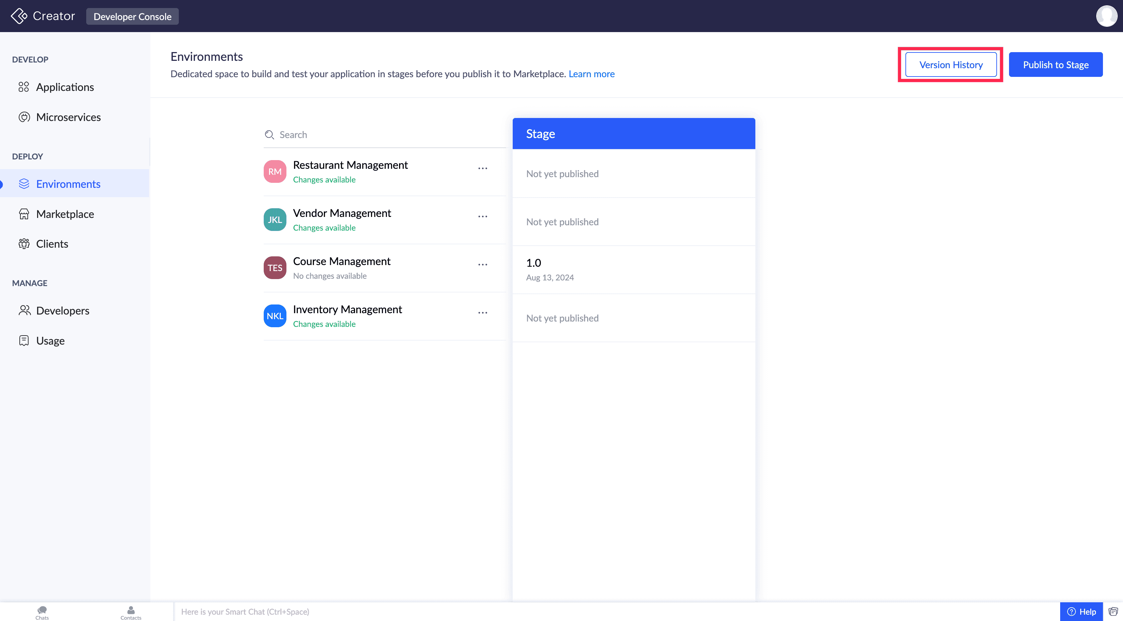Click the JKL Vendor Management app icon
Viewport: 1123px width, 621px height.
point(275,220)
